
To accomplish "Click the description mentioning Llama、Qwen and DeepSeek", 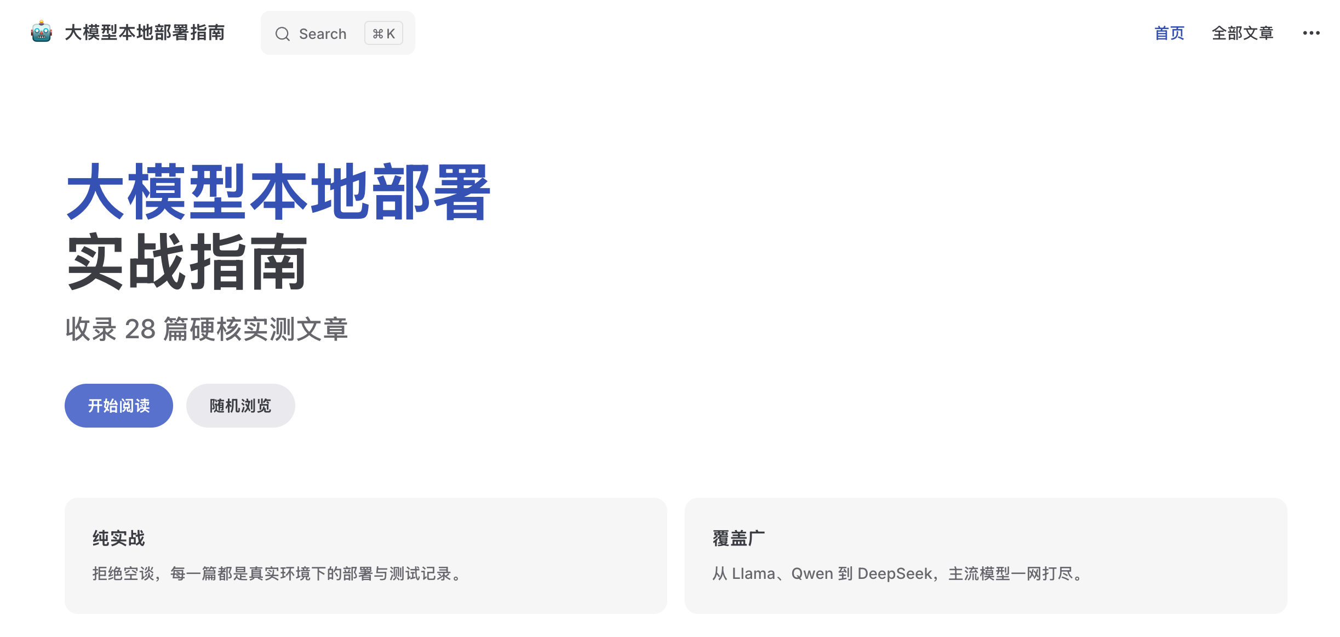I will tap(900, 573).
